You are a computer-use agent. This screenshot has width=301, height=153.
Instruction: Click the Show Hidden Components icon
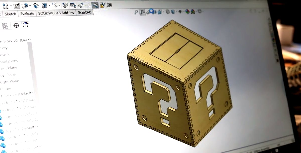pyautogui.click(x=36, y=5)
